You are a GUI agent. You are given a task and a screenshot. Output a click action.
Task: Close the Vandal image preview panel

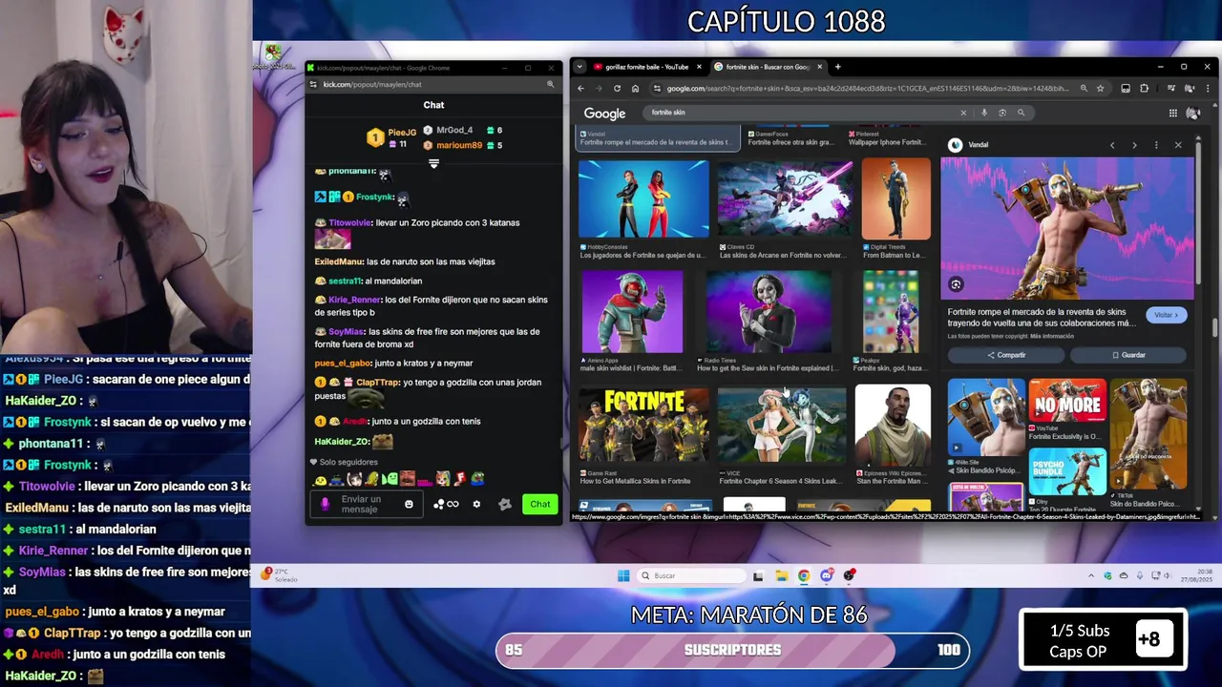point(1178,145)
